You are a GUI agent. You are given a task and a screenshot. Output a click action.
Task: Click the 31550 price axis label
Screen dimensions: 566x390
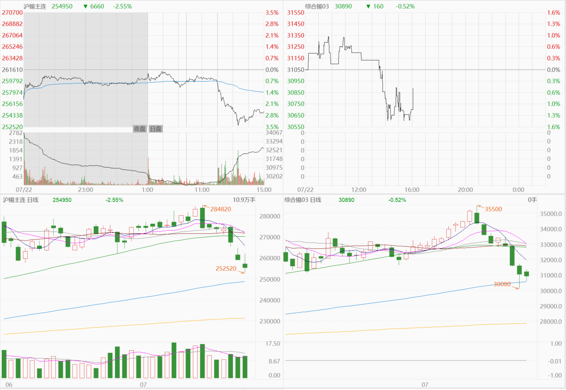click(x=296, y=13)
